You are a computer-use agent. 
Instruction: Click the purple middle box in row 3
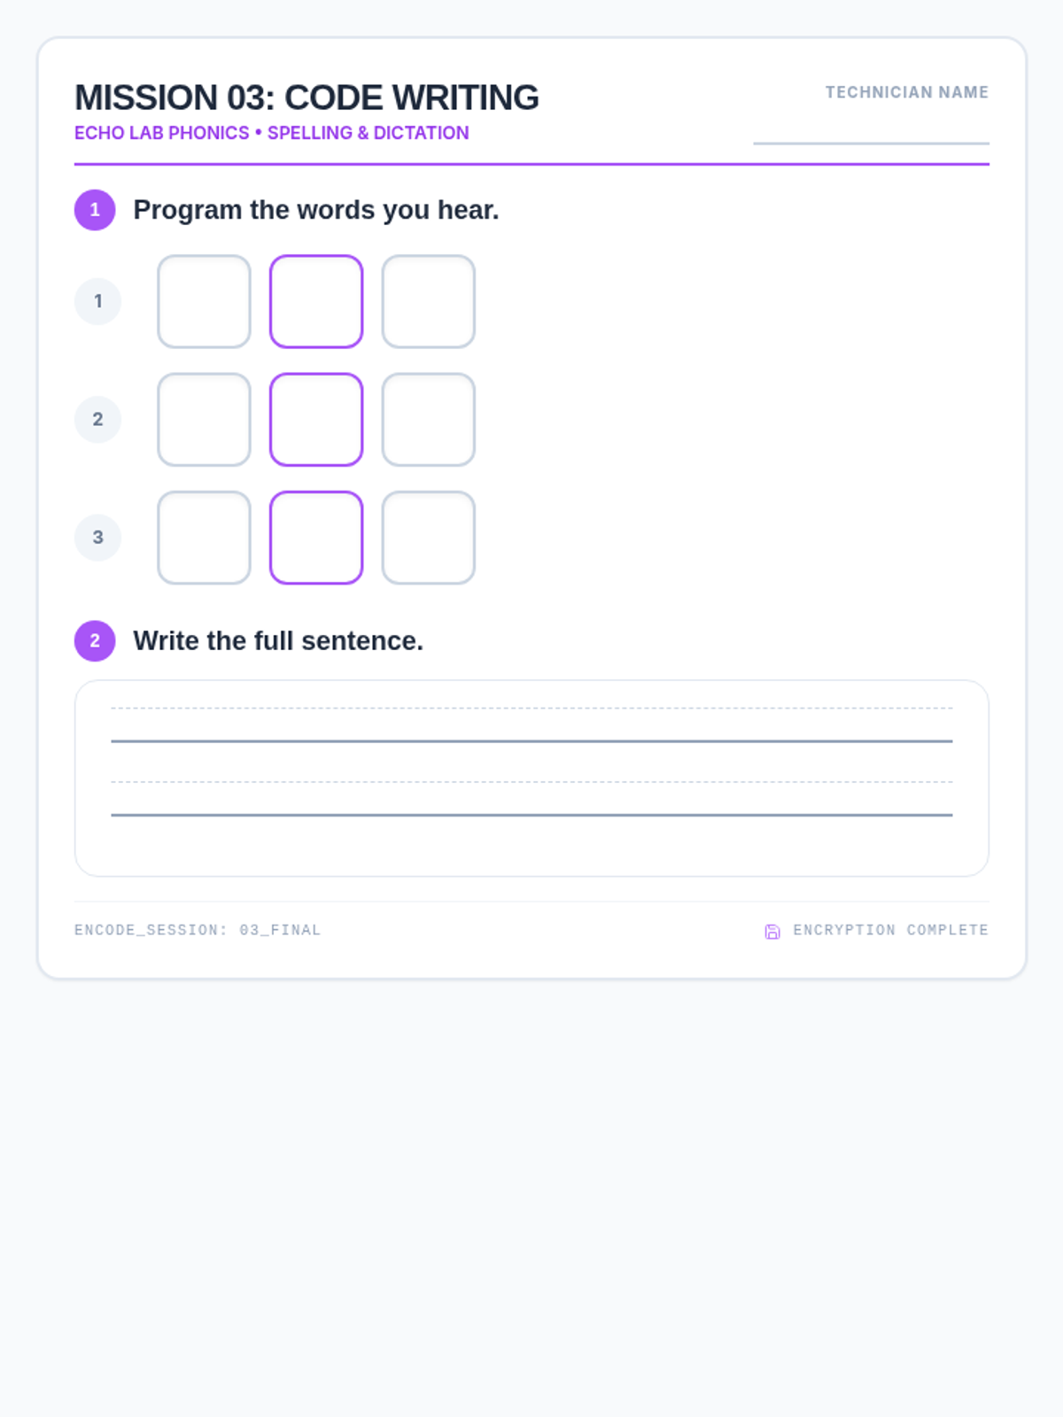coord(316,538)
